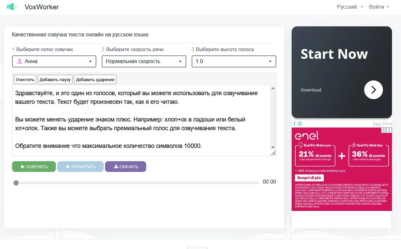
Task: Click the text area scroll down arrow
Action: click(x=273, y=147)
